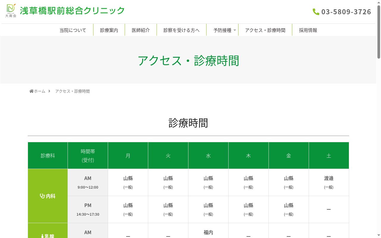Viewport: 381px width, 238px height.
Task: Click the アクセス・診療時間 page banner title
Action: click(x=188, y=60)
